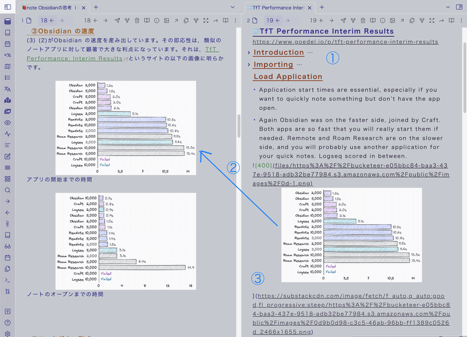467x337 pixels.
Task: Click ellipsis after Importing heading
Action: [x=299, y=64]
